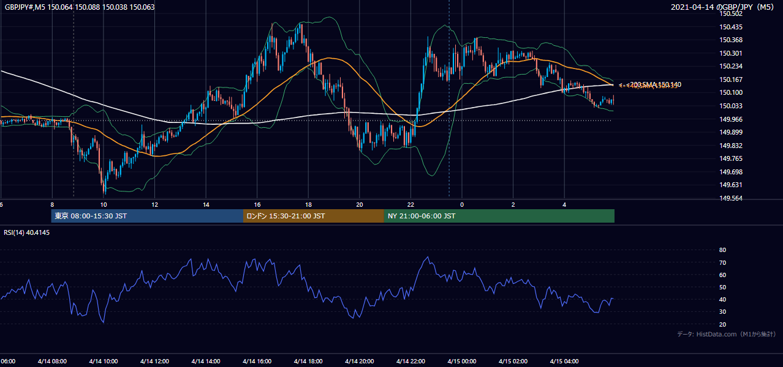
Task: Click the 200 SMA 150.140 line label
Action: (x=656, y=84)
